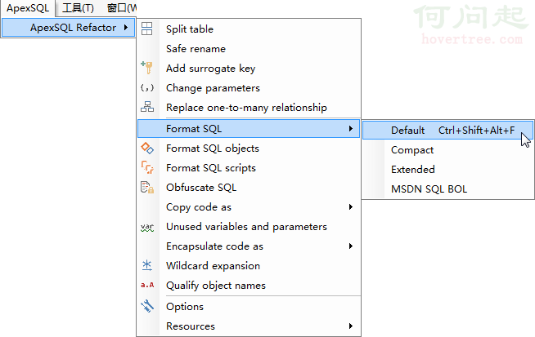Click the Unused variables var icon
Image resolution: width=535 pixels, height=337 pixels.
click(147, 227)
